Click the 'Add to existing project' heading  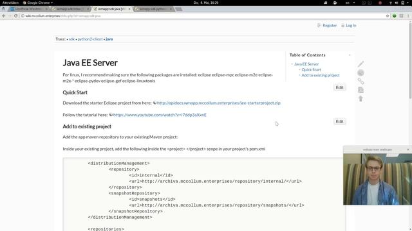(87, 126)
